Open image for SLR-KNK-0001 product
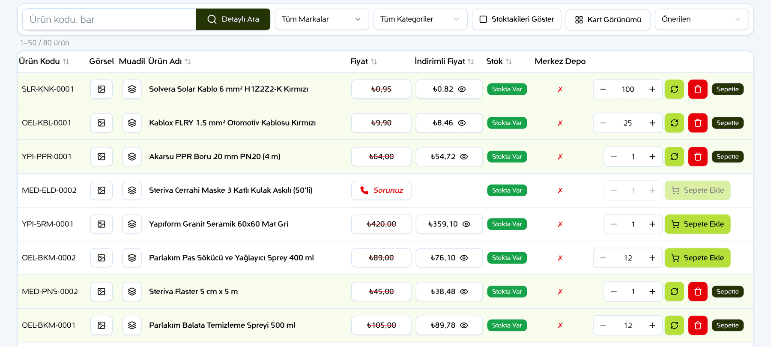 (x=102, y=89)
